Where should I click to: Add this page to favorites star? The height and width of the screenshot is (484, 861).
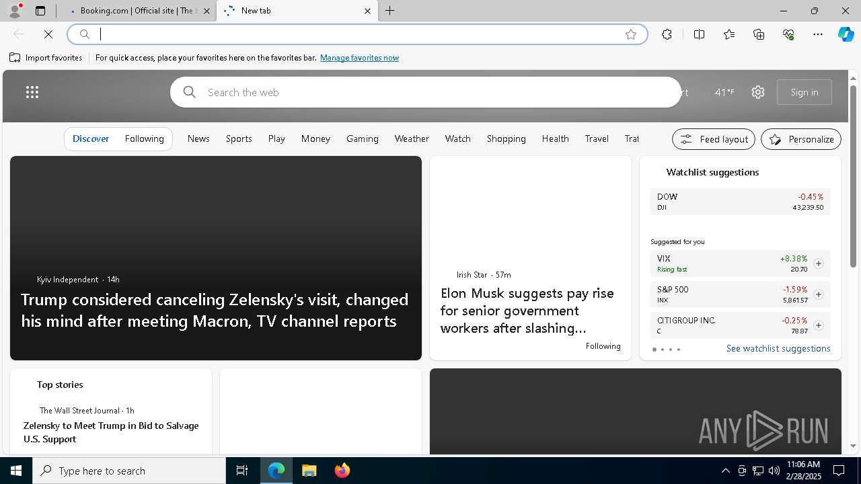(631, 34)
